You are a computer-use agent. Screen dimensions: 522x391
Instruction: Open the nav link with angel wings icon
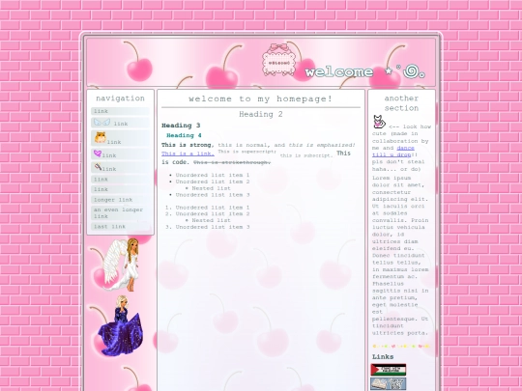coord(120,123)
